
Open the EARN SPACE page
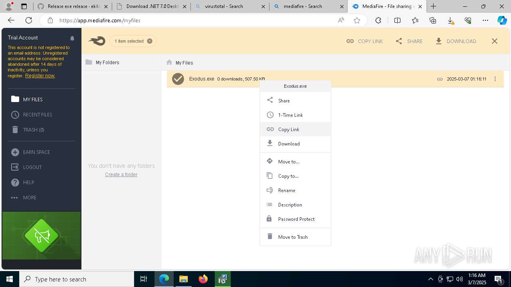click(30, 152)
